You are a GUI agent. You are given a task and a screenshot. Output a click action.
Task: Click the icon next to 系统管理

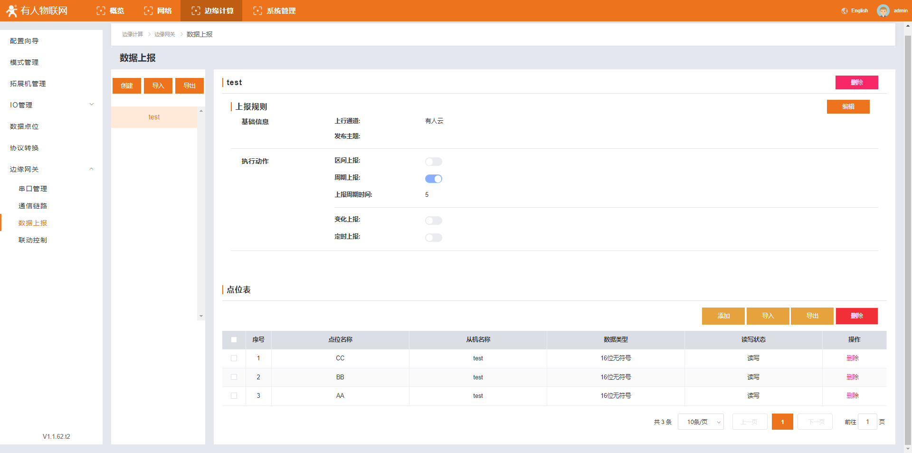257,11
